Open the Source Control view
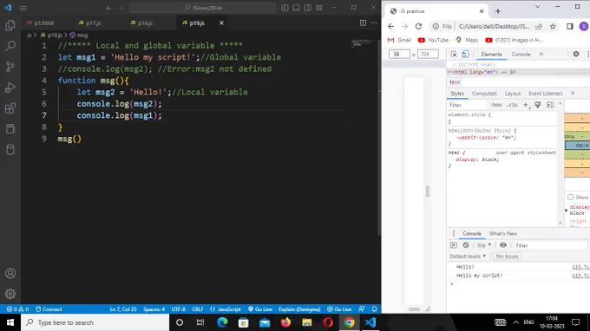The image size is (590, 331). click(10, 67)
